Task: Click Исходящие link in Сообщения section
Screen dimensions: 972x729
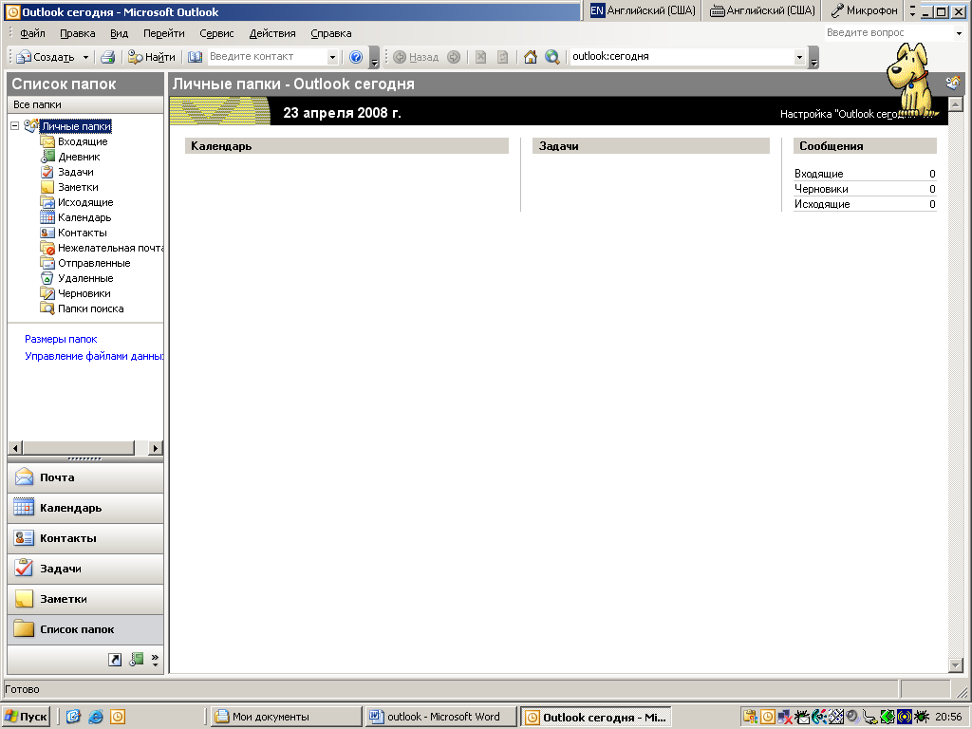Action: pyautogui.click(x=822, y=205)
